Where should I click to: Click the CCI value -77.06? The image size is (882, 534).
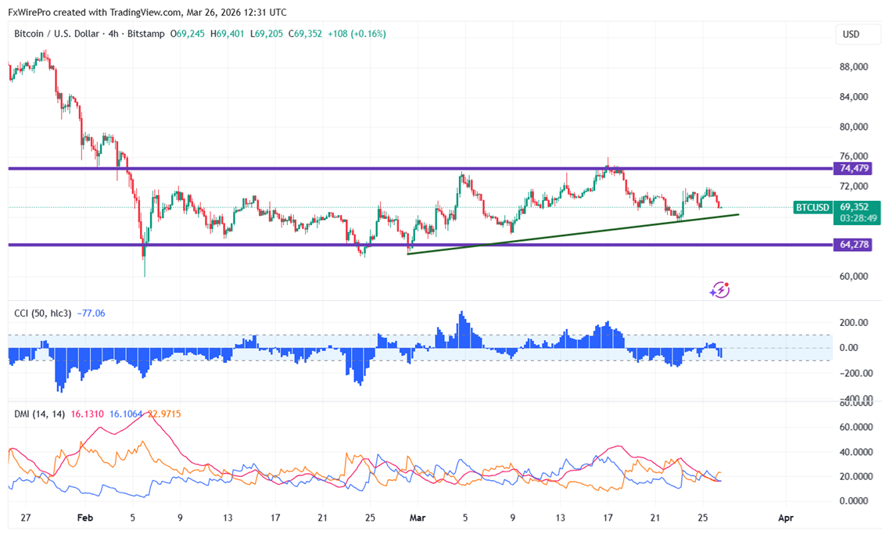[x=91, y=313]
